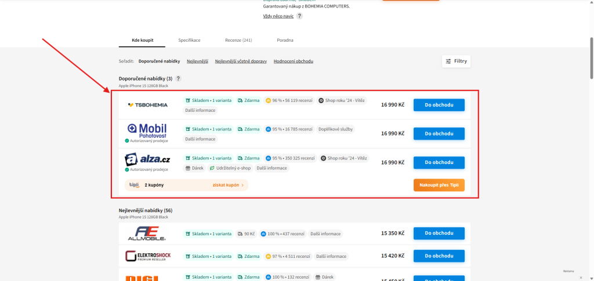Click the 15 350 Kč price
The height and width of the screenshot is (281, 594).
click(393, 233)
